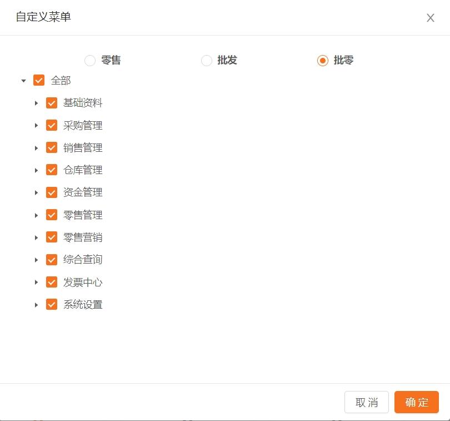The height and width of the screenshot is (421, 450).
Task: Expand the 零售管理 node
Action: pyautogui.click(x=36, y=215)
